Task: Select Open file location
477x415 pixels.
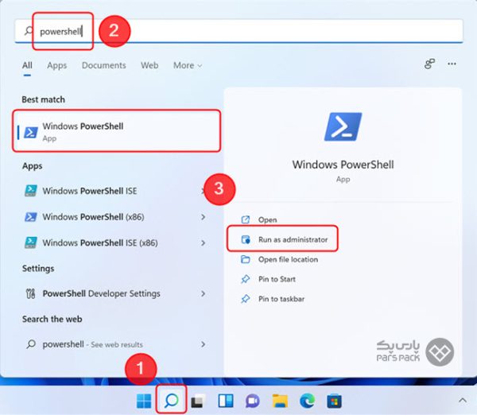Action: [287, 259]
